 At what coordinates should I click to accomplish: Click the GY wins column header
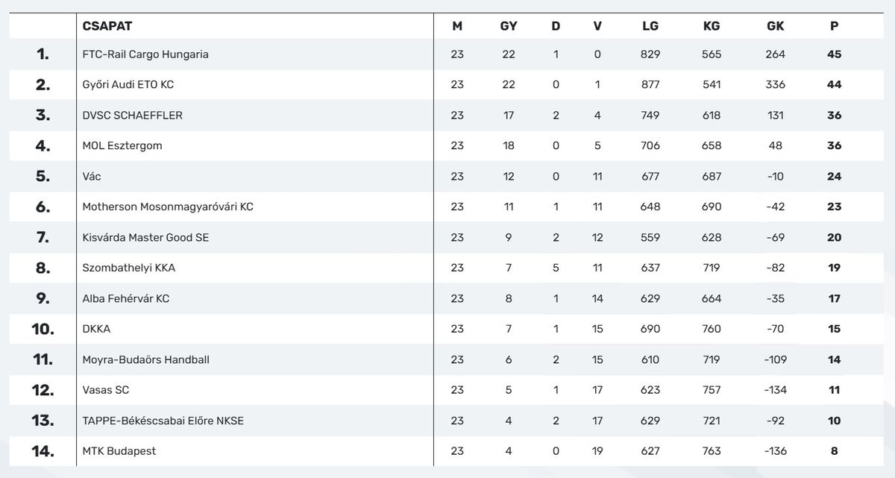tap(509, 26)
